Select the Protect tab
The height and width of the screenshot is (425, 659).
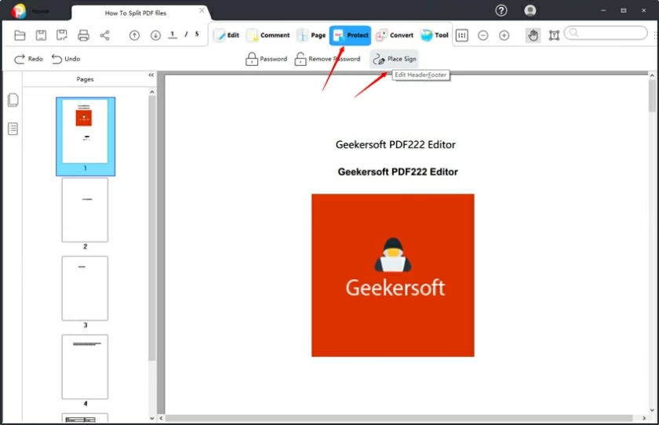click(350, 35)
